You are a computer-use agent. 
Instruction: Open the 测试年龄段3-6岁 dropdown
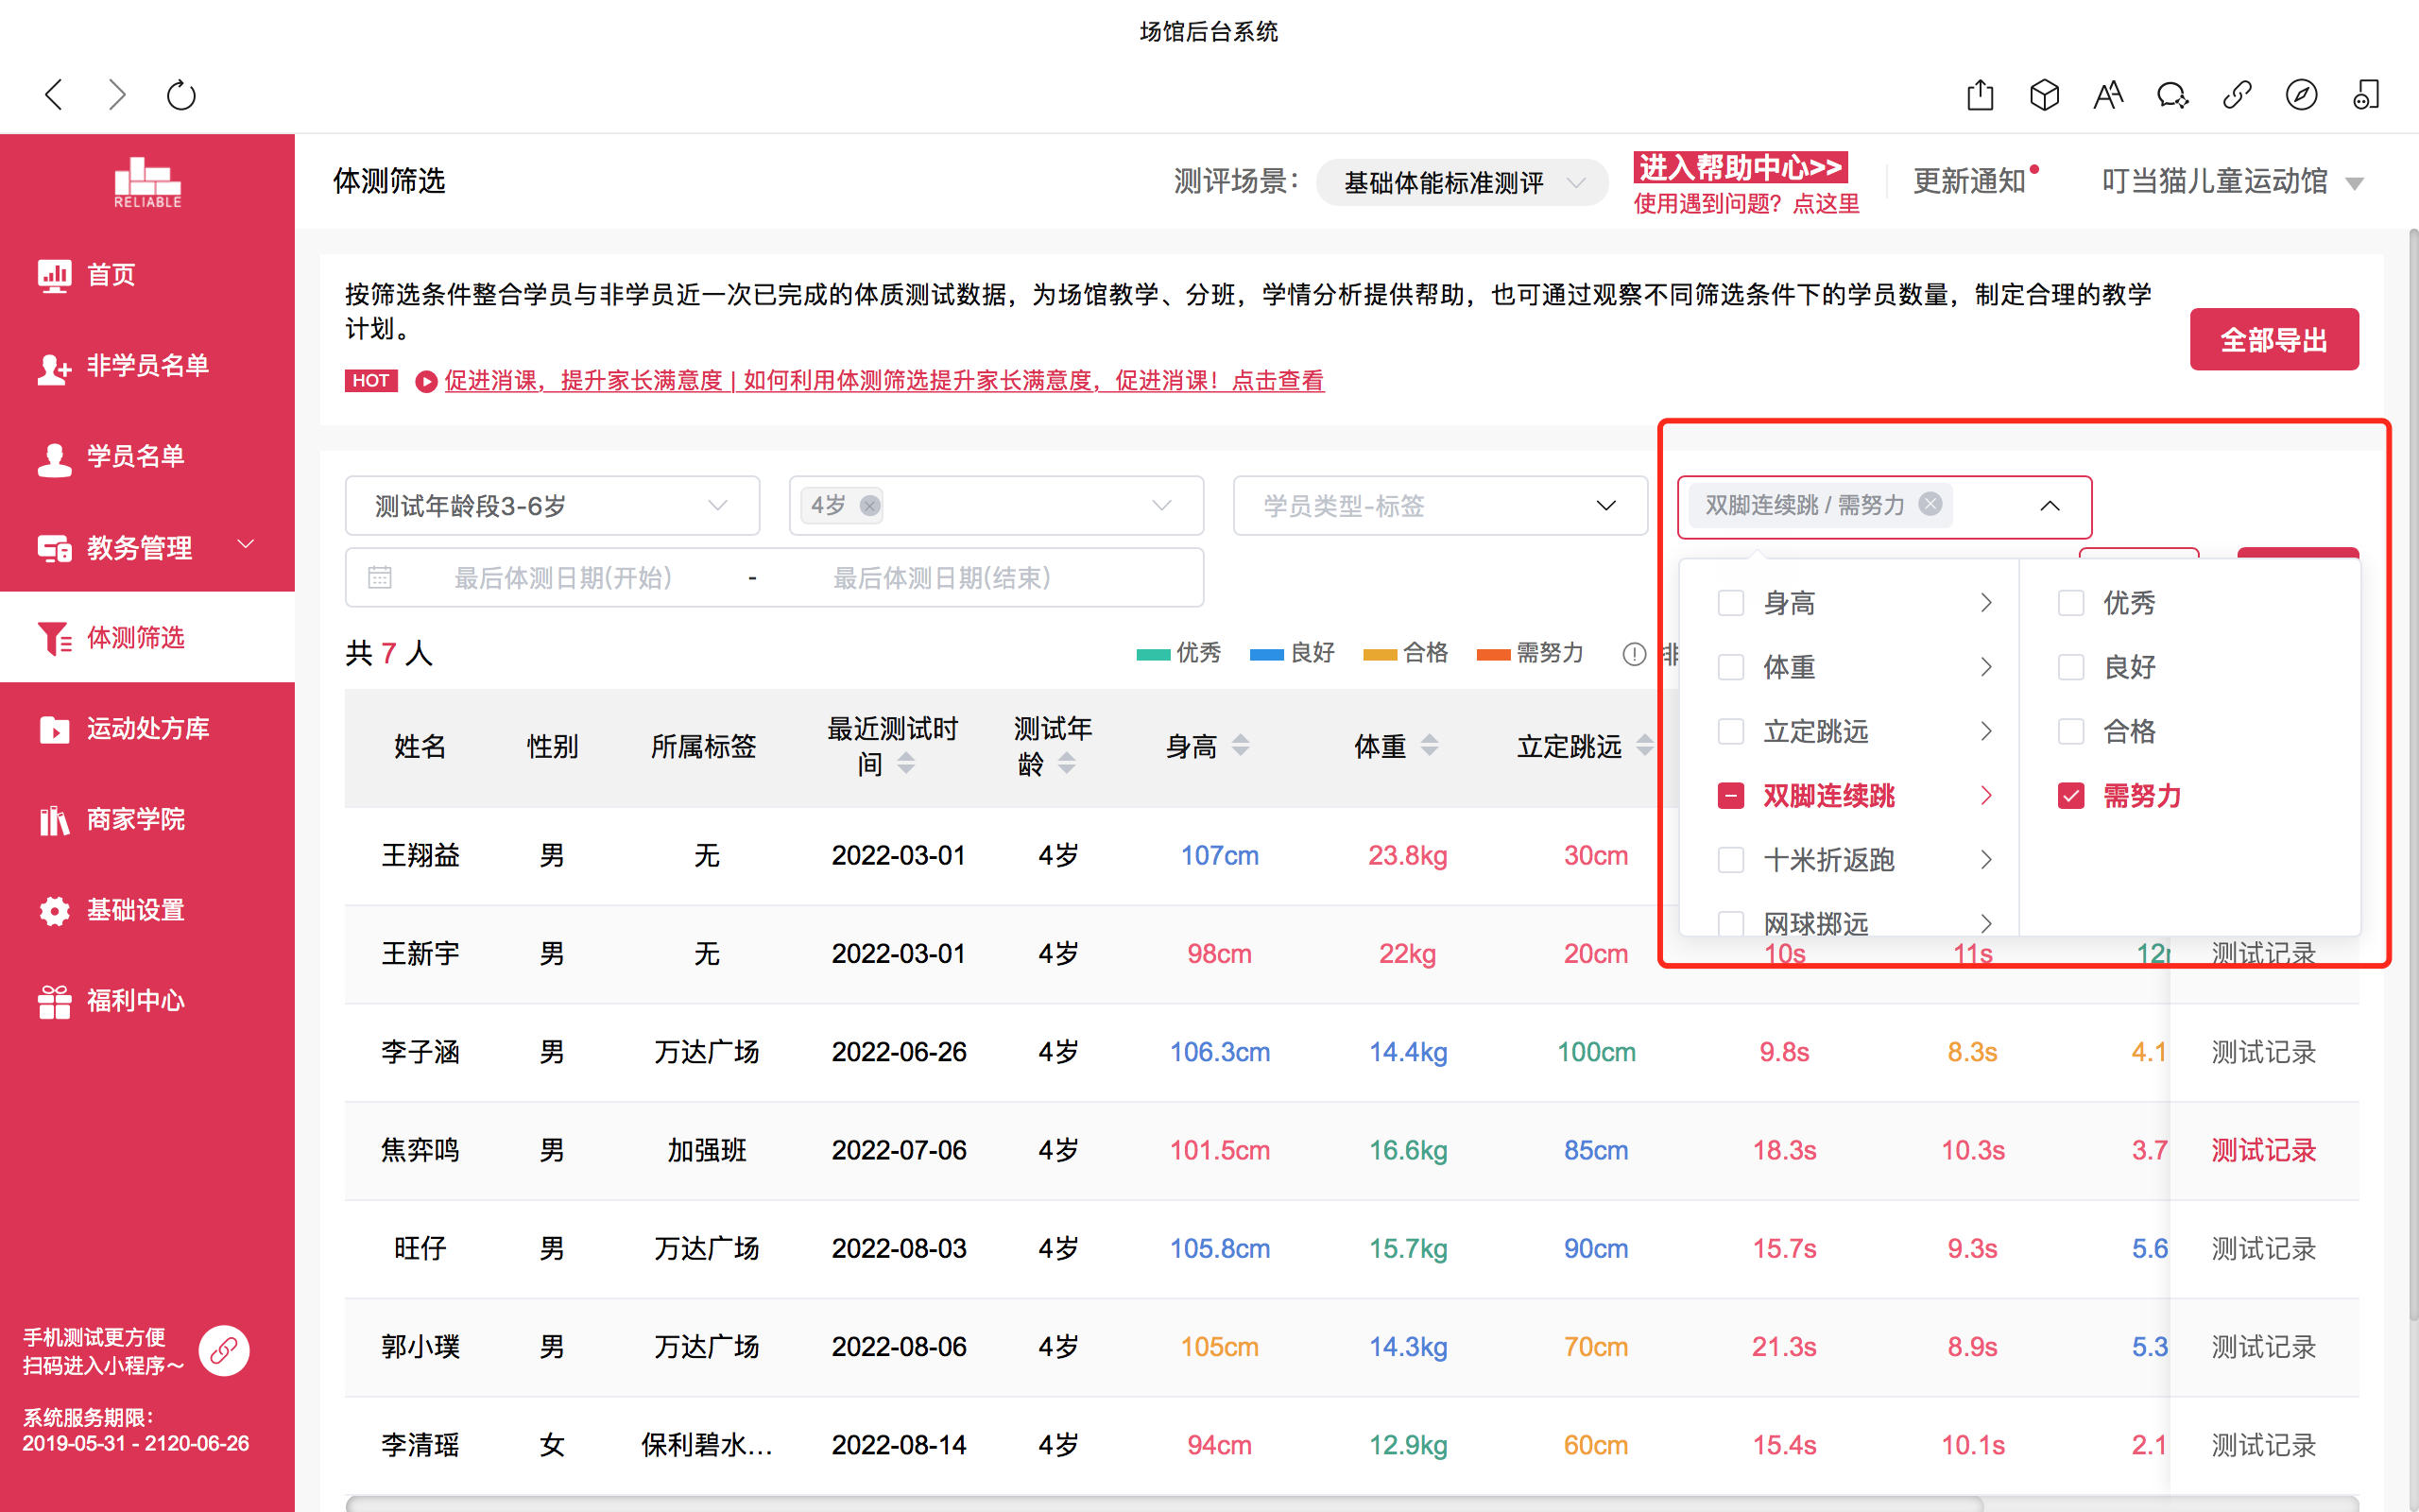(x=552, y=506)
